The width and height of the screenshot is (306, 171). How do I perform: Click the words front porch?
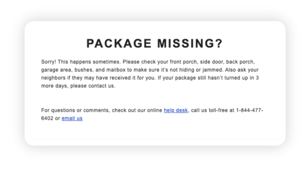[x=184, y=62]
